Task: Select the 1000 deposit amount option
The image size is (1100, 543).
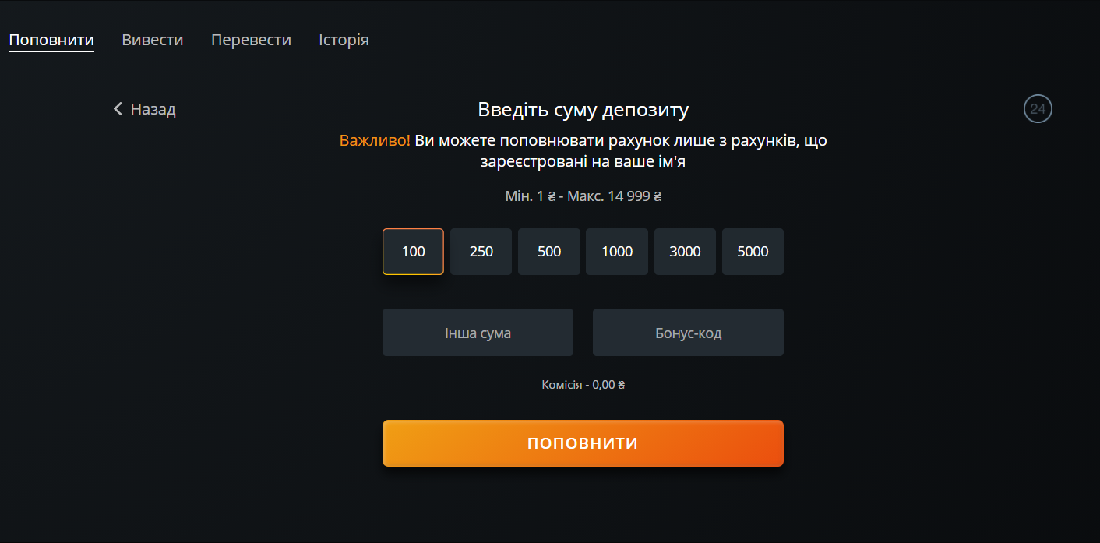Action: pos(617,252)
